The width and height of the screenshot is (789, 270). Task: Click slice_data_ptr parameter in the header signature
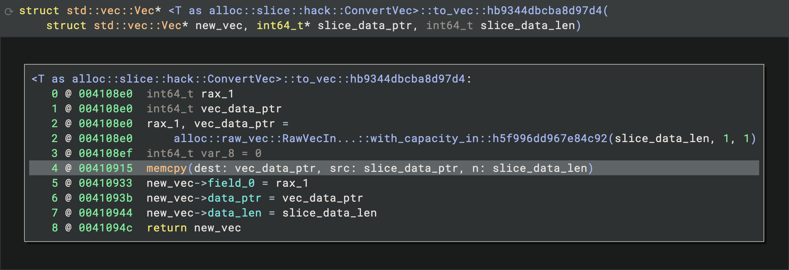tap(364, 26)
